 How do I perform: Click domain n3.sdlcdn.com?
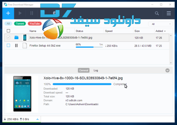point(74,100)
